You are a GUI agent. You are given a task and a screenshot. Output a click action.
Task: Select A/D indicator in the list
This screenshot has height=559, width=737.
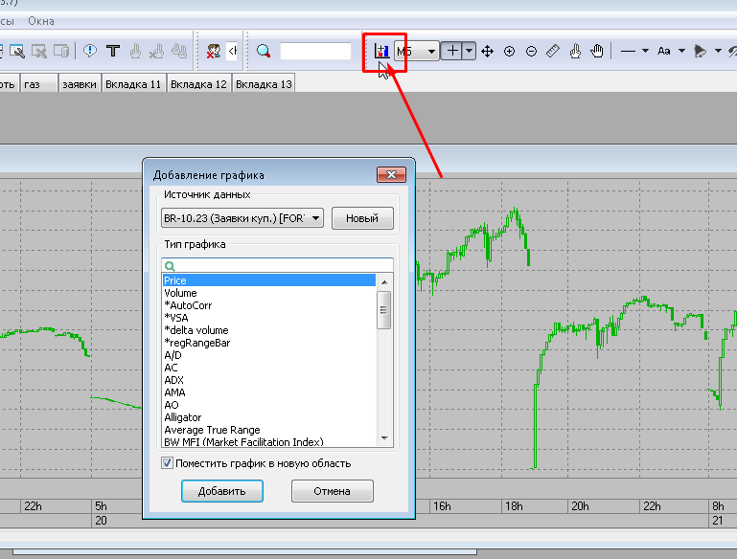269,355
